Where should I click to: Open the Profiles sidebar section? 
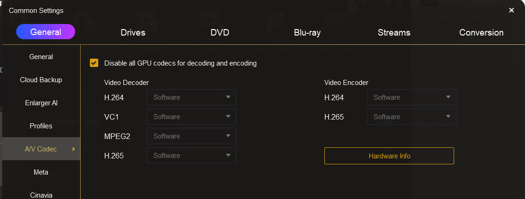pos(41,126)
